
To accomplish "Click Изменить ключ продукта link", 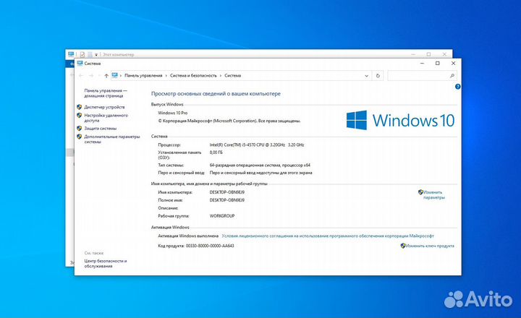I will (430, 246).
